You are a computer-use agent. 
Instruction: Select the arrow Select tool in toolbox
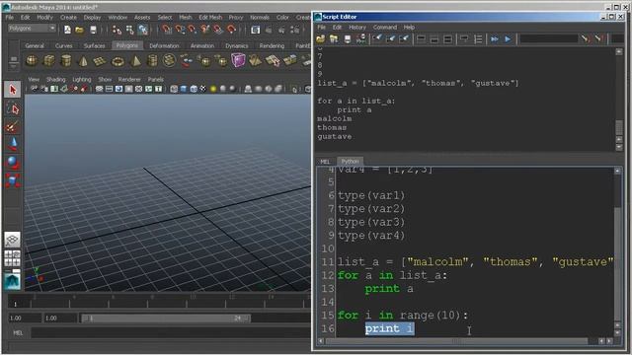13,90
